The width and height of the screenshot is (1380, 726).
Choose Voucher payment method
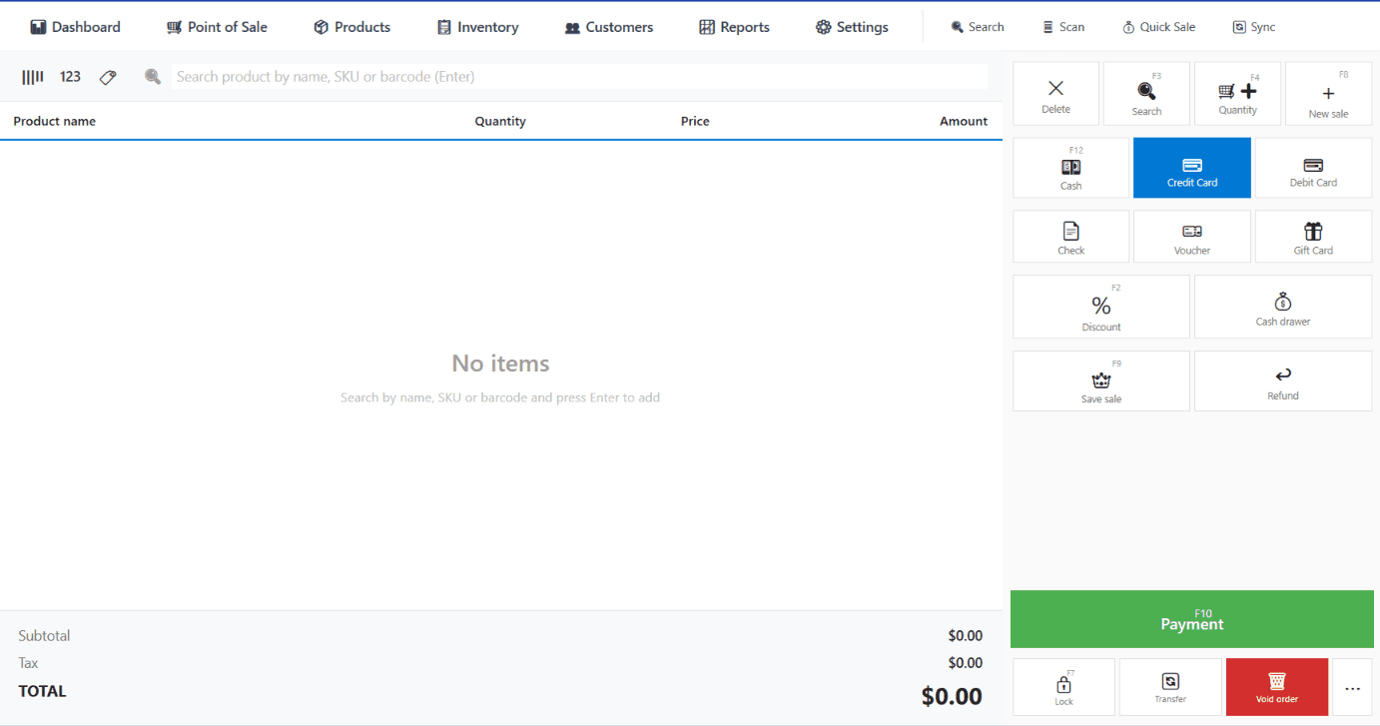pyautogui.click(x=1191, y=237)
